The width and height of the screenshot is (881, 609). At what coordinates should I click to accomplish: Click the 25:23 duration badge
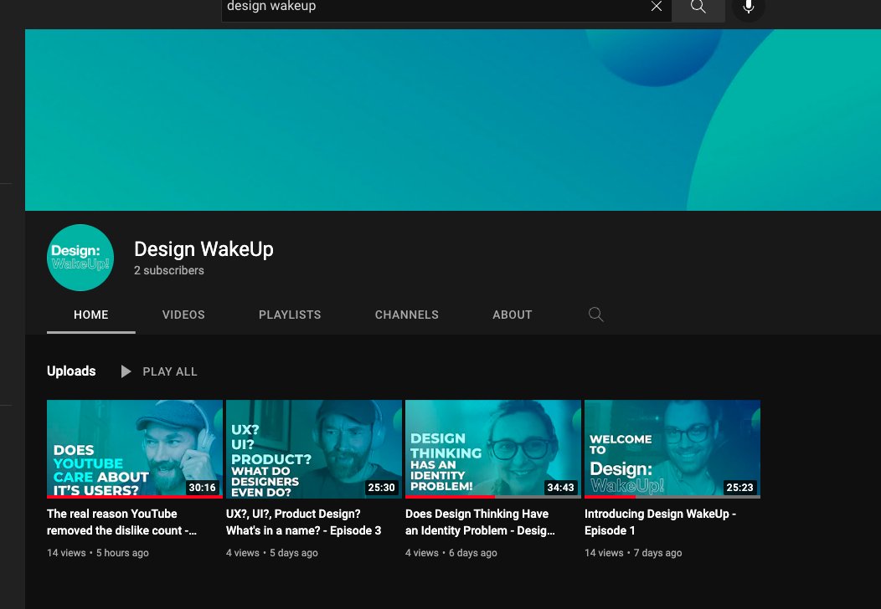[x=740, y=487]
